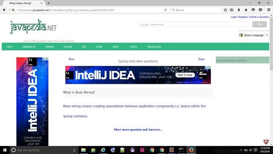Screen dimensions: 273x154
Task: Open the JAVA menu item
Action: point(9,47)
